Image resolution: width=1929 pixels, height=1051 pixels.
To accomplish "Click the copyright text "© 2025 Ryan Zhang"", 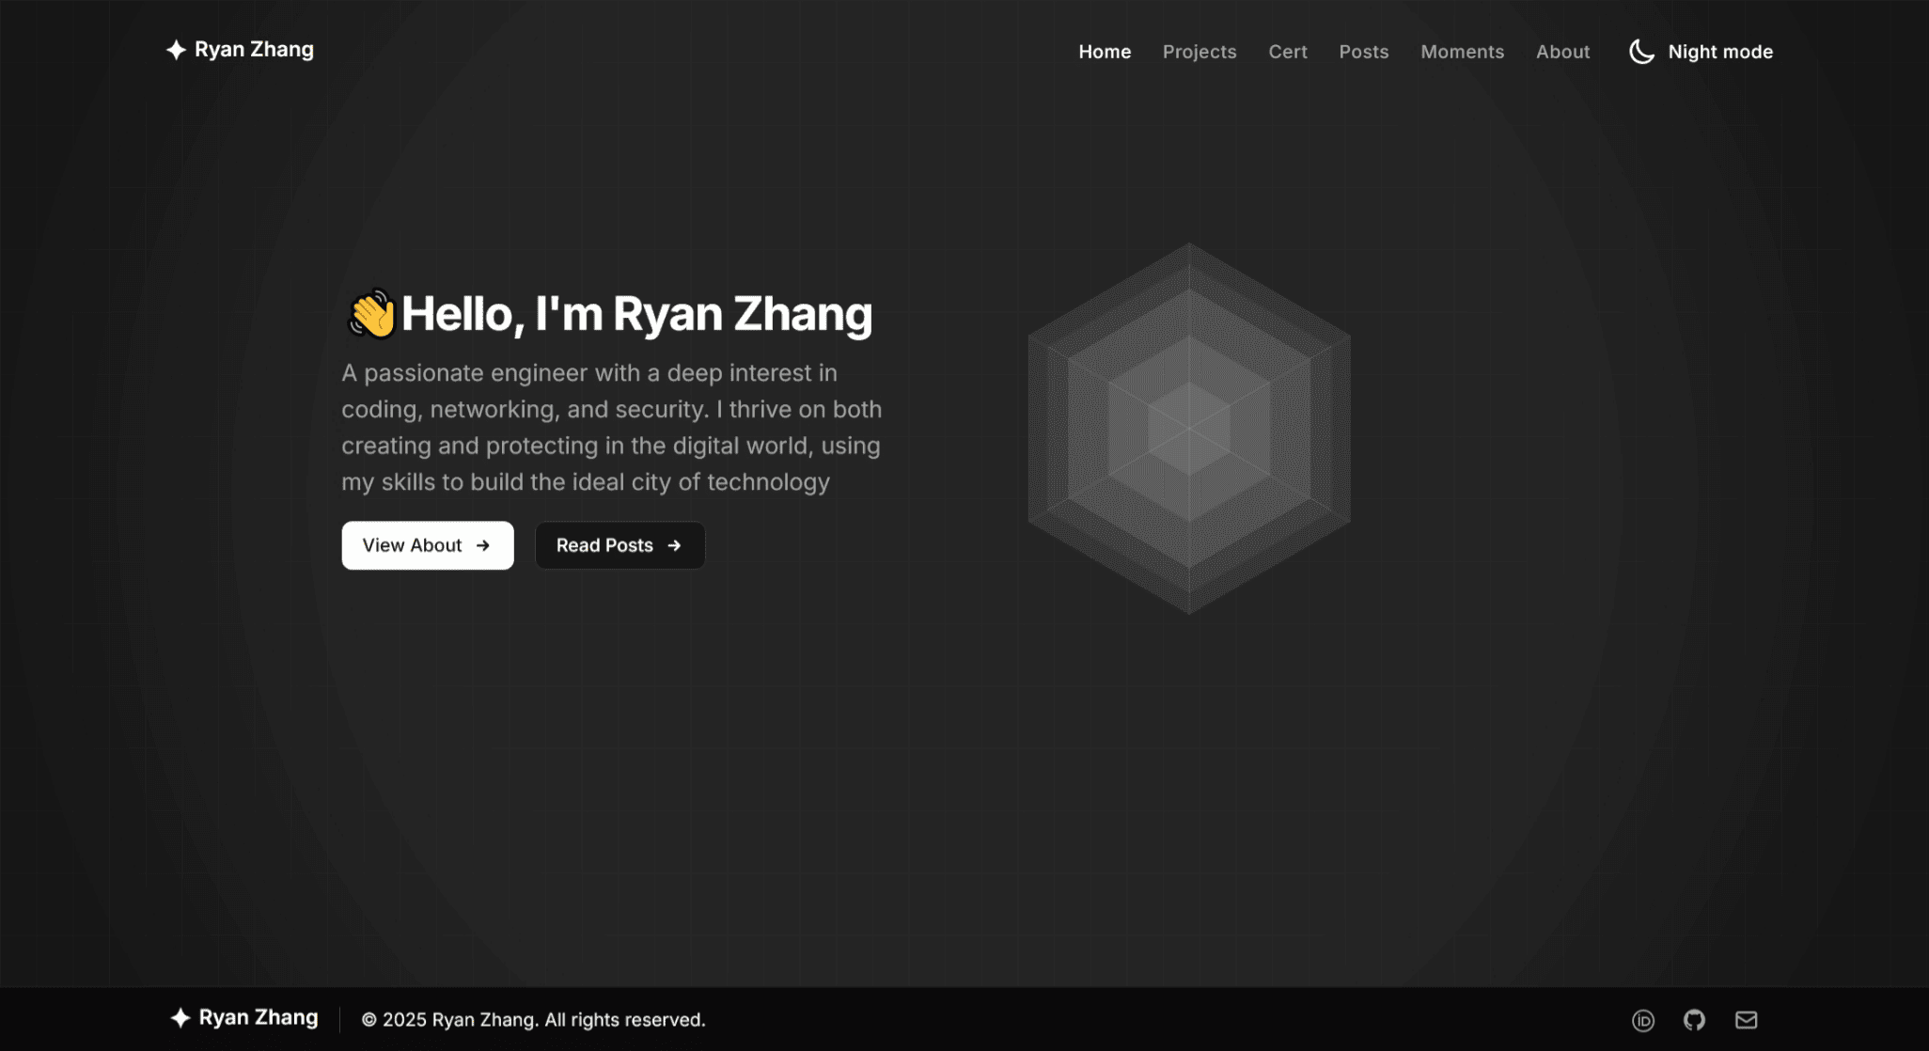I will tap(449, 1020).
